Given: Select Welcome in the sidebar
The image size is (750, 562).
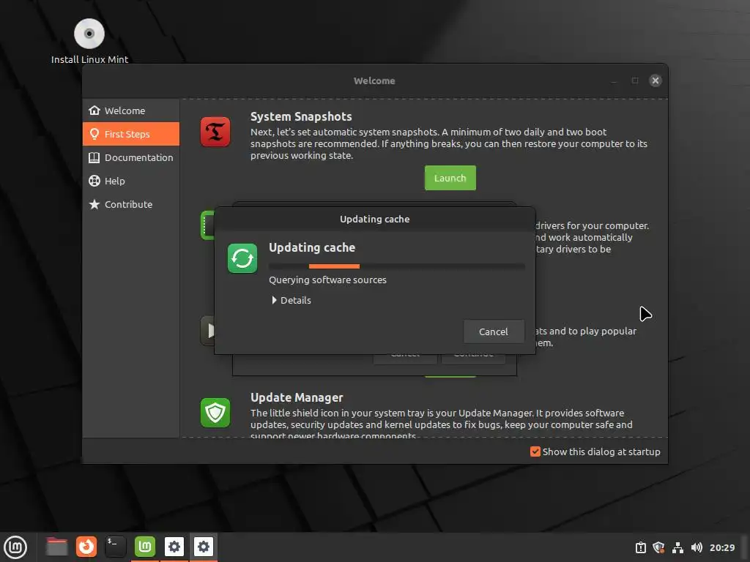Looking at the screenshot, I should (x=130, y=110).
